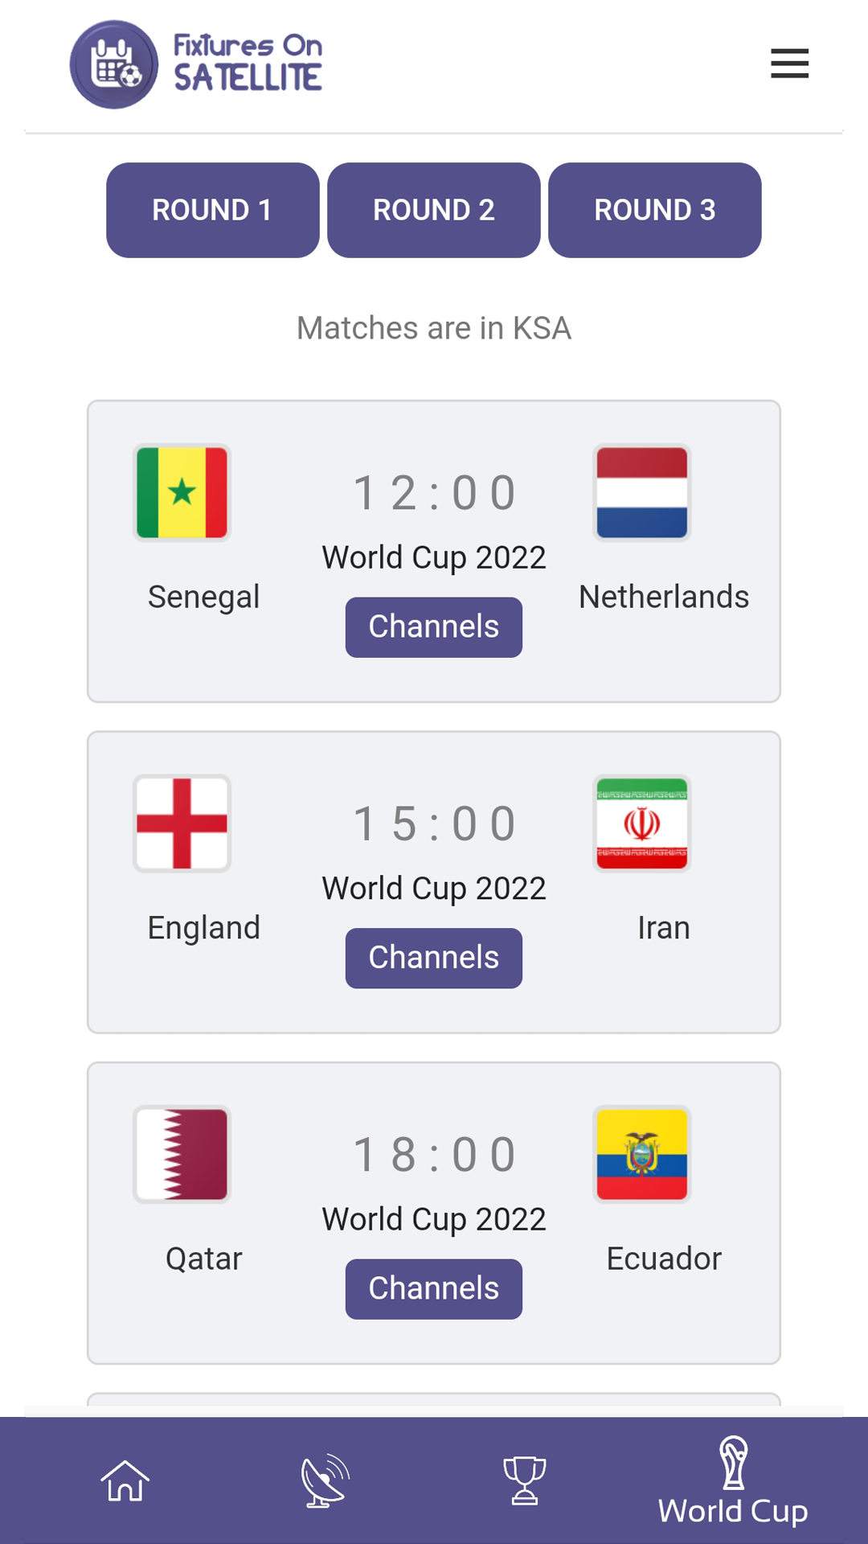This screenshot has height=1544, width=868.
Task: Select the World Cup bottom tab
Action: point(733,1482)
